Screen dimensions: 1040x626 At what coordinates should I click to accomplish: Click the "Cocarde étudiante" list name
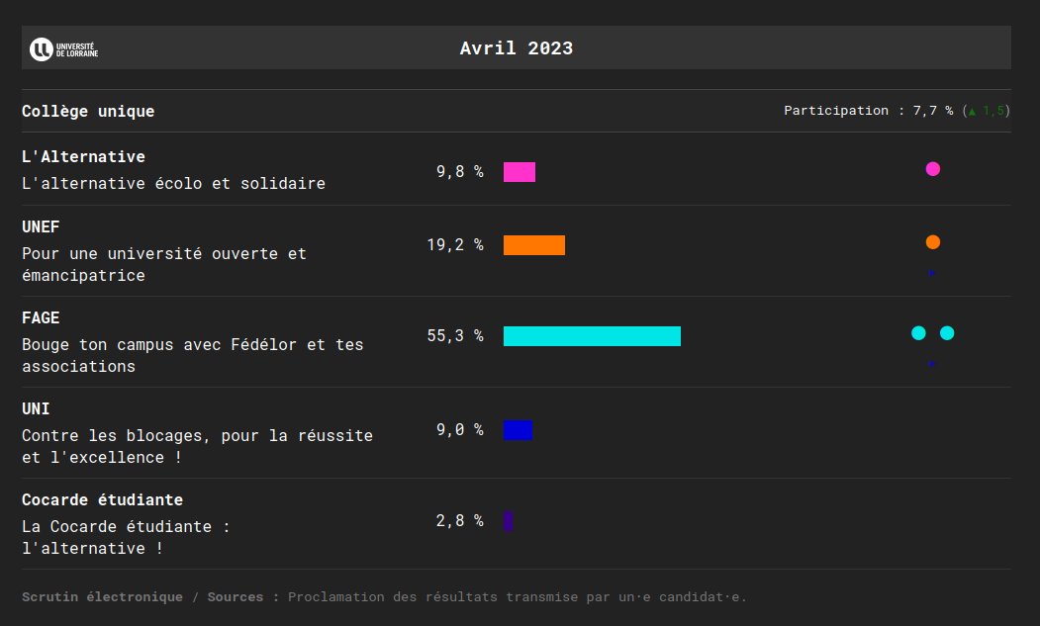pyautogui.click(x=102, y=499)
